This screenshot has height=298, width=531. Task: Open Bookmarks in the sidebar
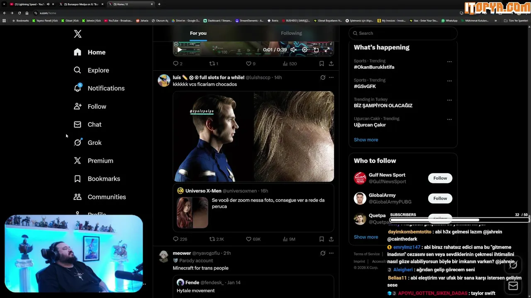tap(97, 179)
